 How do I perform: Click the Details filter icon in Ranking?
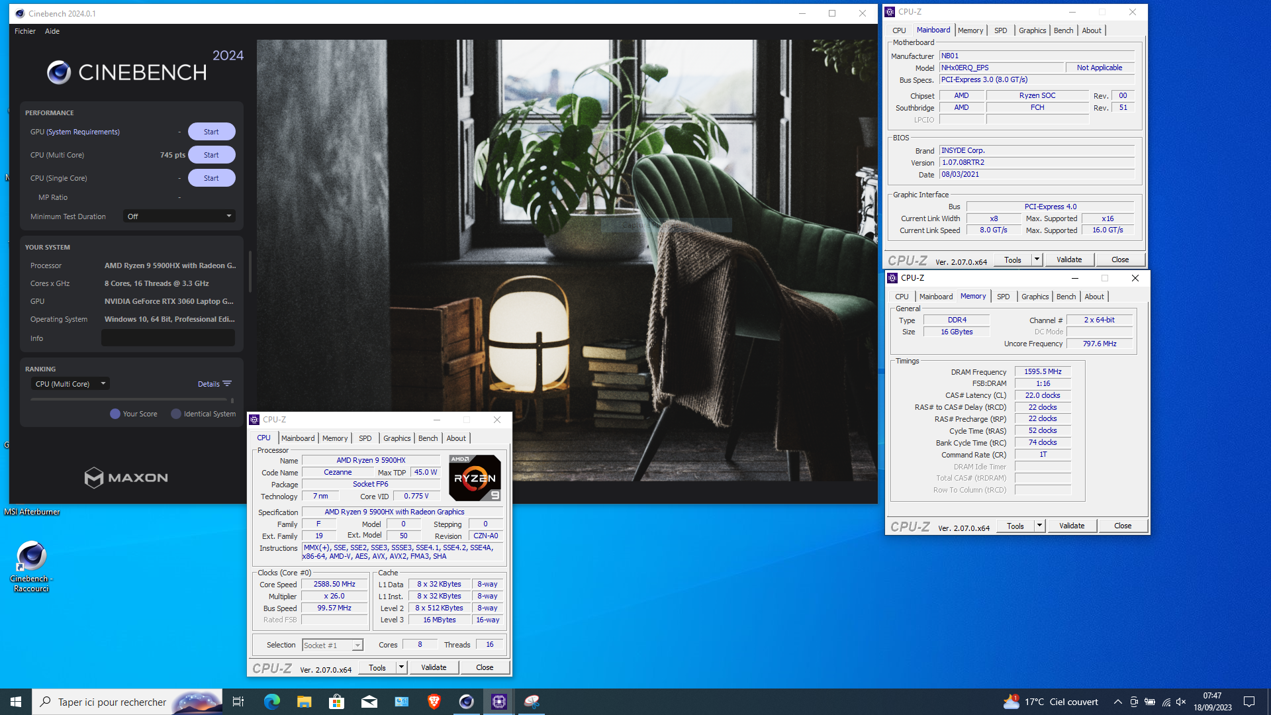(227, 384)
